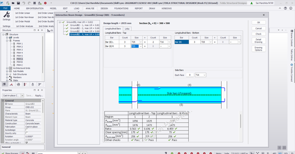Image resolution: width=295 pixels, height=154 pixels.
Task: Pin the Structure panel
Action: click(x=38, y=30)
